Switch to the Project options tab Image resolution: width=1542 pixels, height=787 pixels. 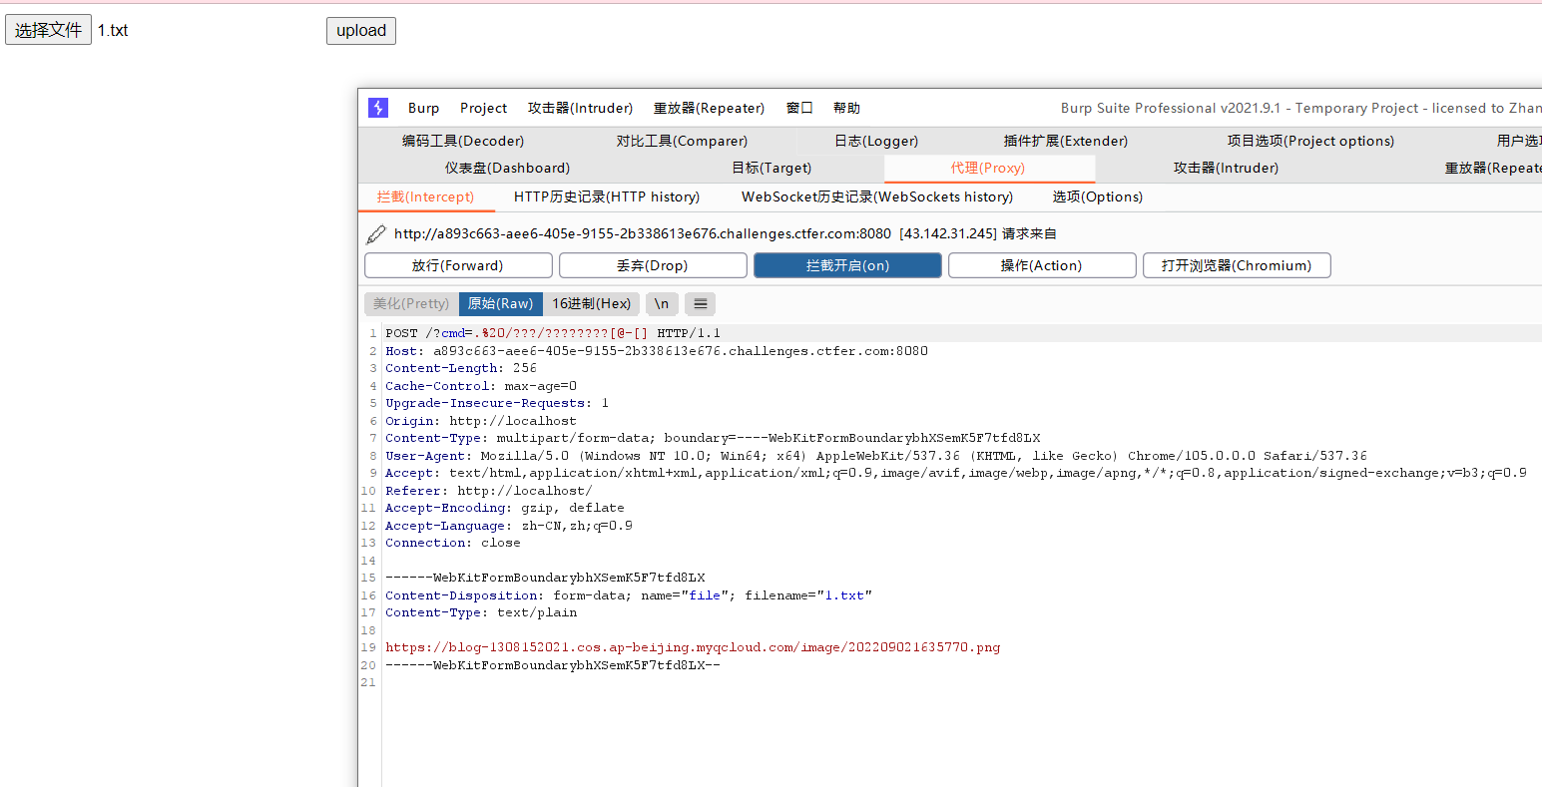[x=1310, y=141]
